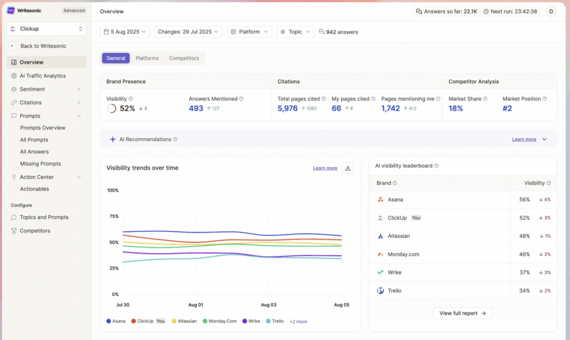The width and height of the screenshot is (570, 340).
Task: Expand the AI Recommendations section
Action: (x=544, y=139)
